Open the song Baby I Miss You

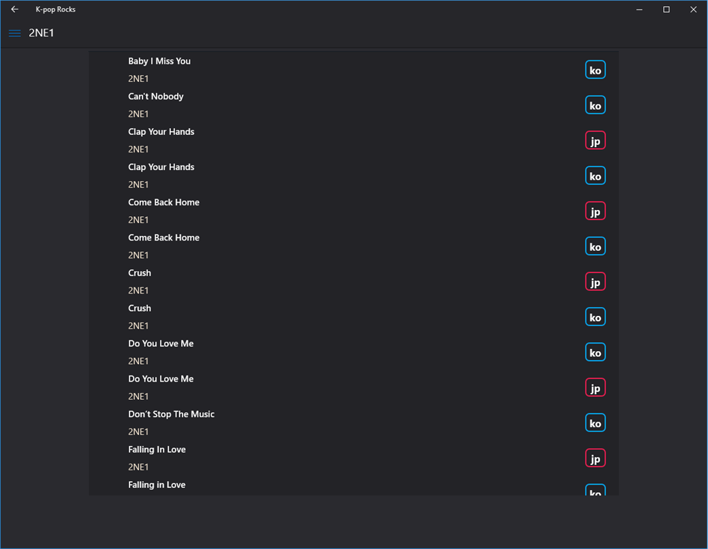pyautogui.click(x=159, y=61)
